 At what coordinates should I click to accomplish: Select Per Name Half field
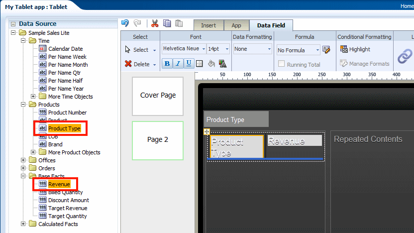coord(66,81)
